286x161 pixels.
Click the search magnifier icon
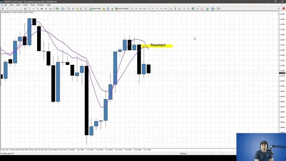tap(279, 8)
